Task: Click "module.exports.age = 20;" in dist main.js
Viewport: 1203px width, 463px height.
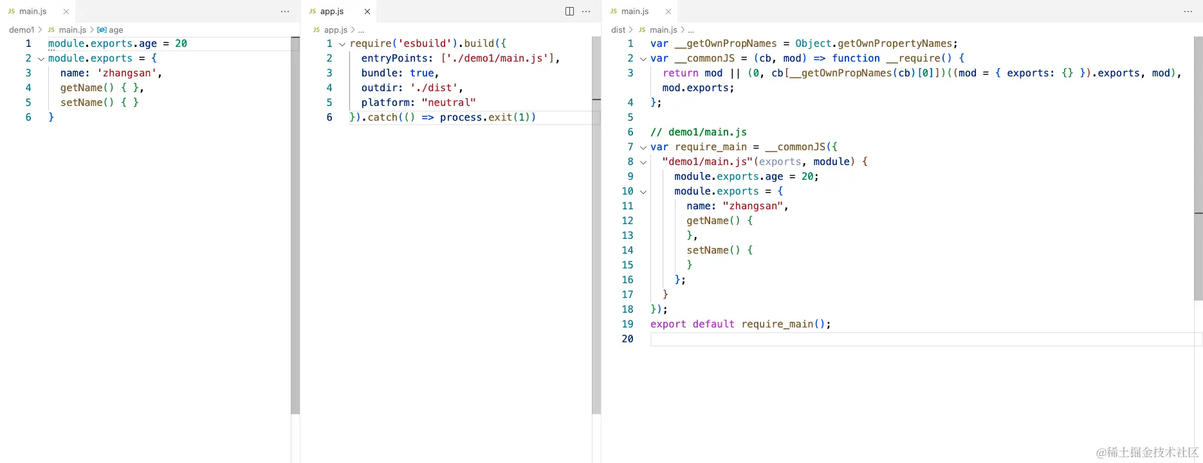Action: 746,177
